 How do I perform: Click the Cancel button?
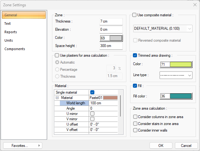point(186,145)
